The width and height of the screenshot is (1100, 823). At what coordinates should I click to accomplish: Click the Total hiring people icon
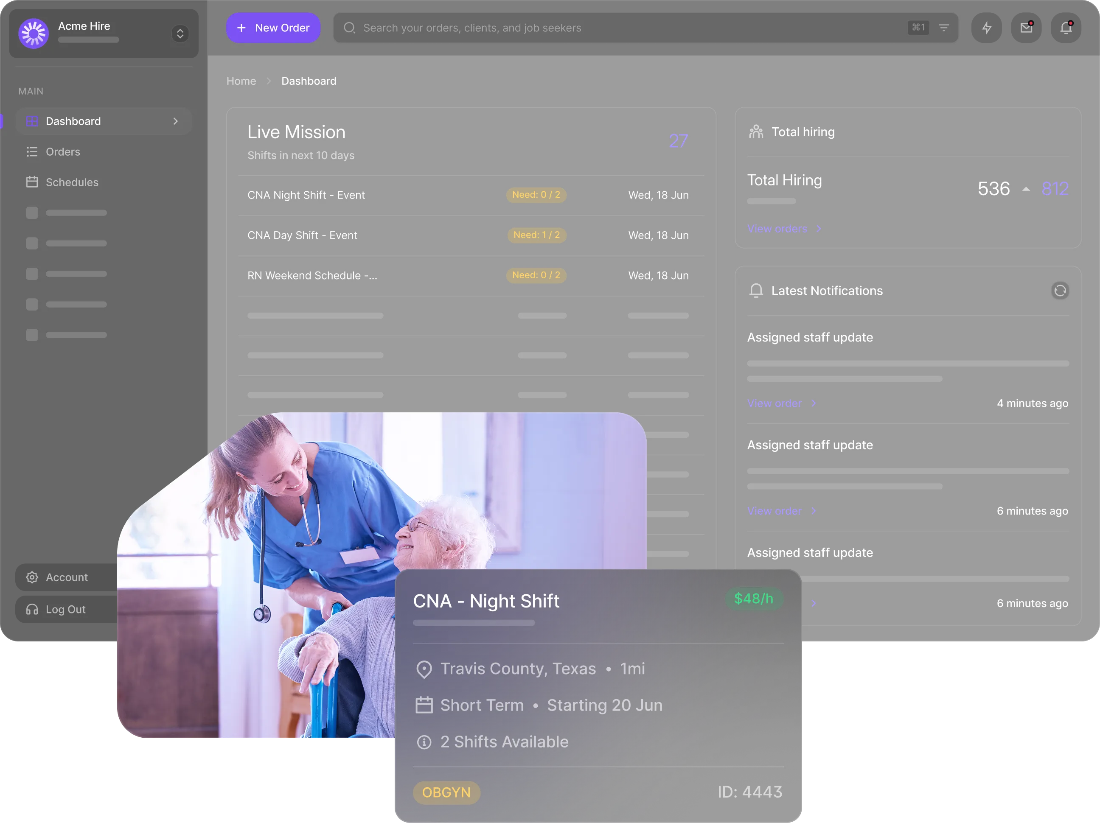756,132
